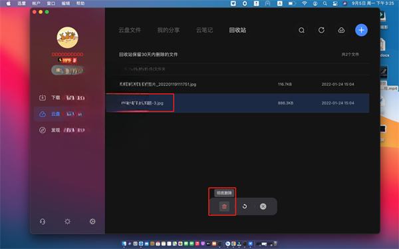Open the 窗口 menu
This screenshot has height=249, width=399.
51,3
